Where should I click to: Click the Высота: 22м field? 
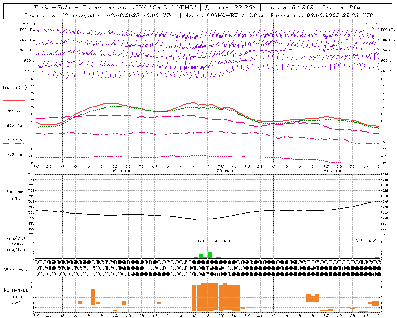coord(341,7)
